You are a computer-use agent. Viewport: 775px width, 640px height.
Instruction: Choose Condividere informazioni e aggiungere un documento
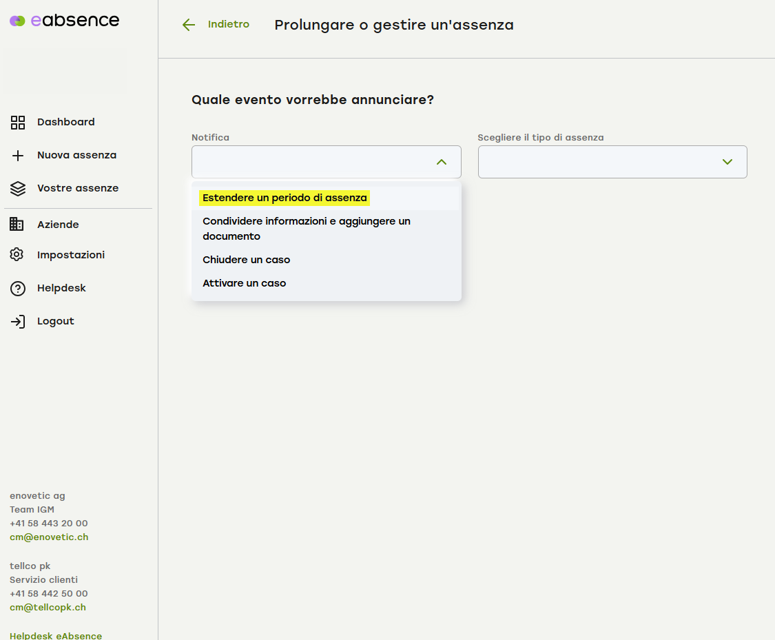coord(307,229)
